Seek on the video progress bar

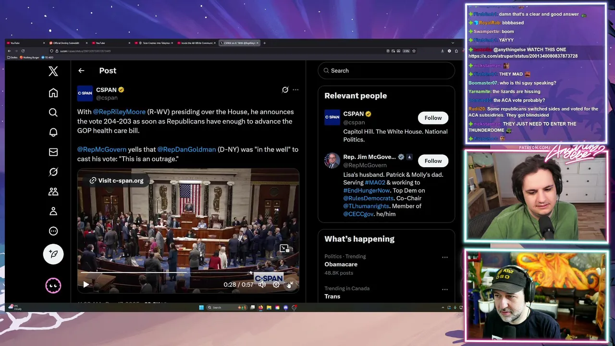(x=188, y=273)
